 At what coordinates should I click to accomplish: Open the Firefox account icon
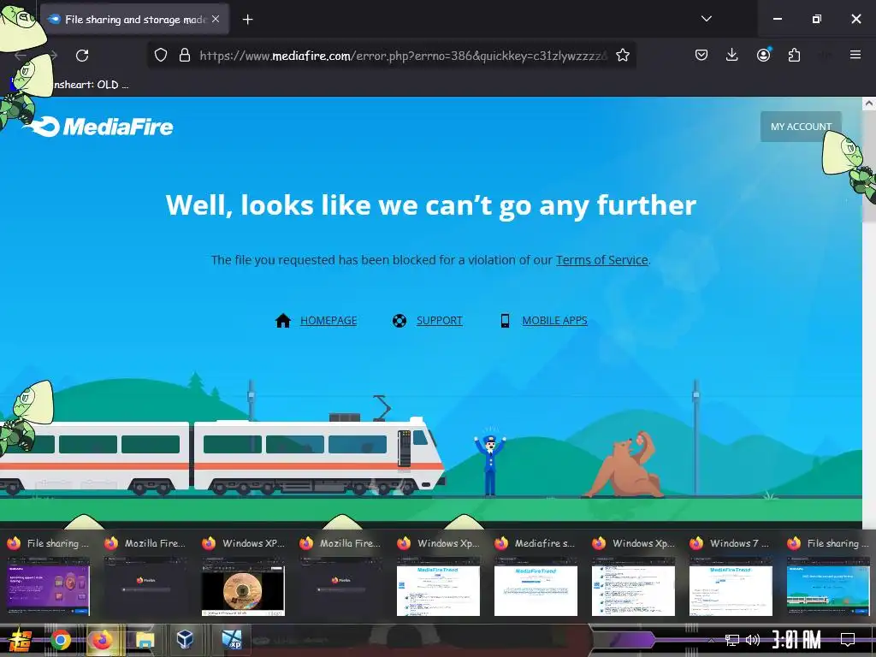pyautogui.click(x=764, y=55)
